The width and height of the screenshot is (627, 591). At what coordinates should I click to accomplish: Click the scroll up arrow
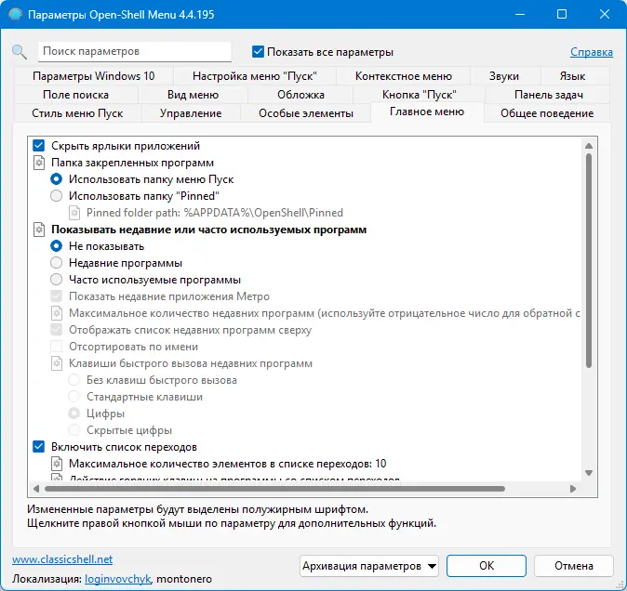pyautogui.click(x=589, y=146)
